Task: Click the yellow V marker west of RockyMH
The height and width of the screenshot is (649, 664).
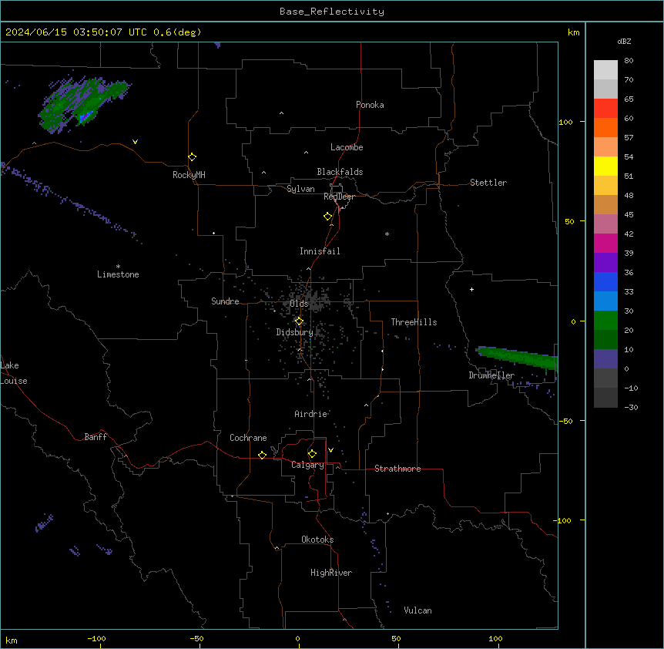Action: point(135,142)
